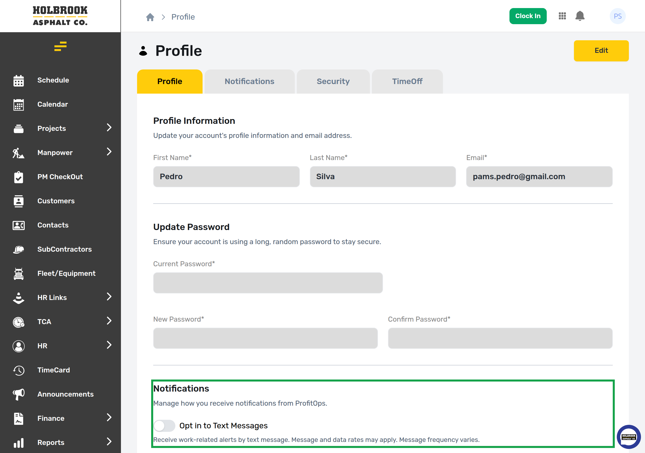Open the notification bell
Screen dimensions: 645x453
pos(580,16)
